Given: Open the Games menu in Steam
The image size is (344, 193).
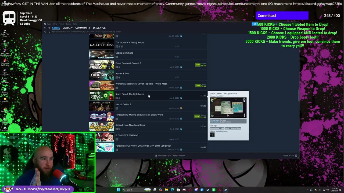Looking at the screenshot, I should click(69, 24).
